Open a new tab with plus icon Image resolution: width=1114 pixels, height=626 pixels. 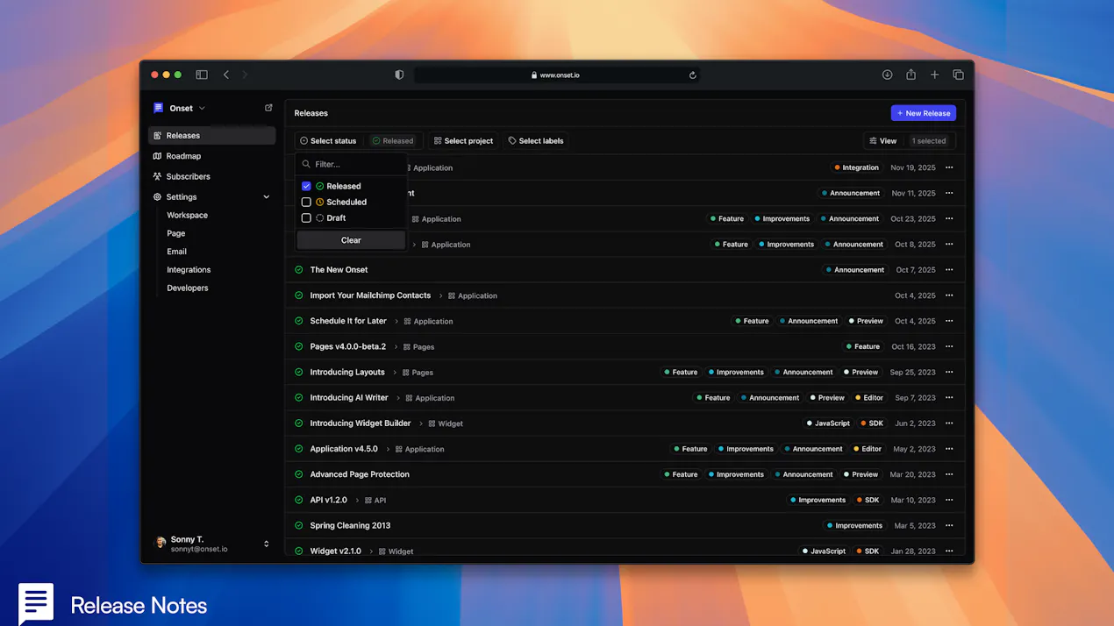(935, 75)
